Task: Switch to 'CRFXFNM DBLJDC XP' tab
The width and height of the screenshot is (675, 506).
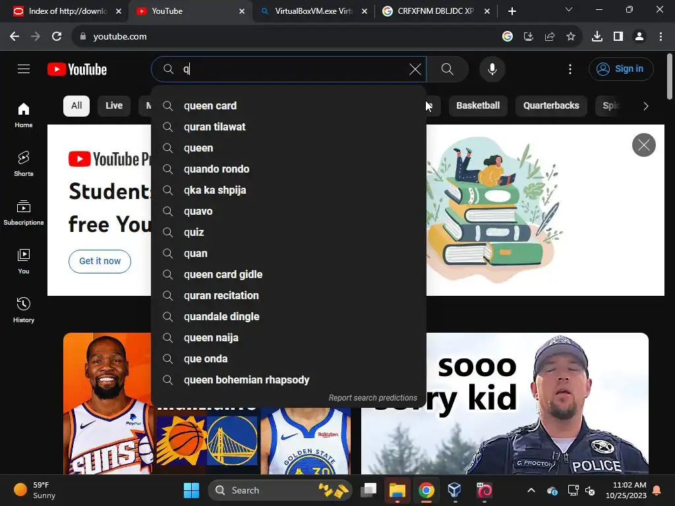Action: tap(435, 11)
